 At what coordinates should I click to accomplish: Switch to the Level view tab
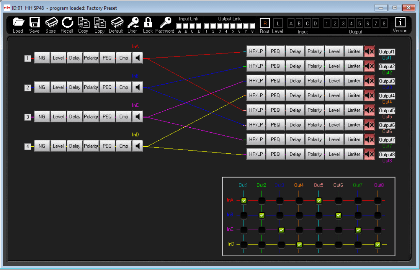click(278, 23)
